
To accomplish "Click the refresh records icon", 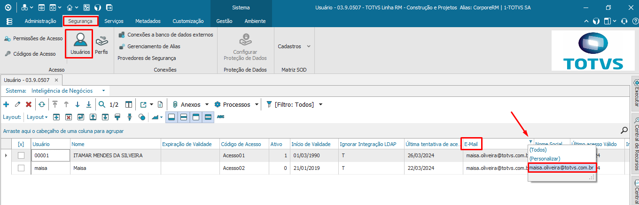I will (x=42, y=104).
